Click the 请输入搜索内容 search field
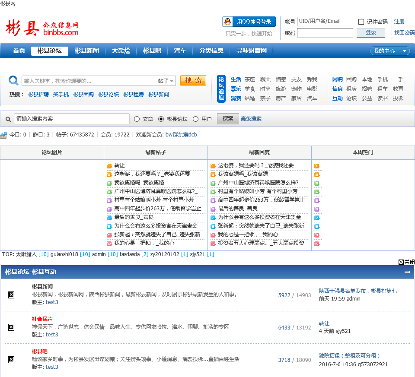Viewport: 415px width, 377px height. 71,119
